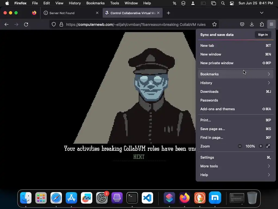Close the Control Collaborative Virtual Machine tab
278x209 pixels.
[158, 13]
